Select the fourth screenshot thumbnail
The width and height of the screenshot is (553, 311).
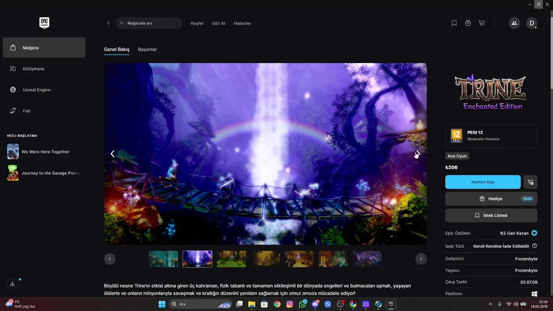tap(266, 259)
